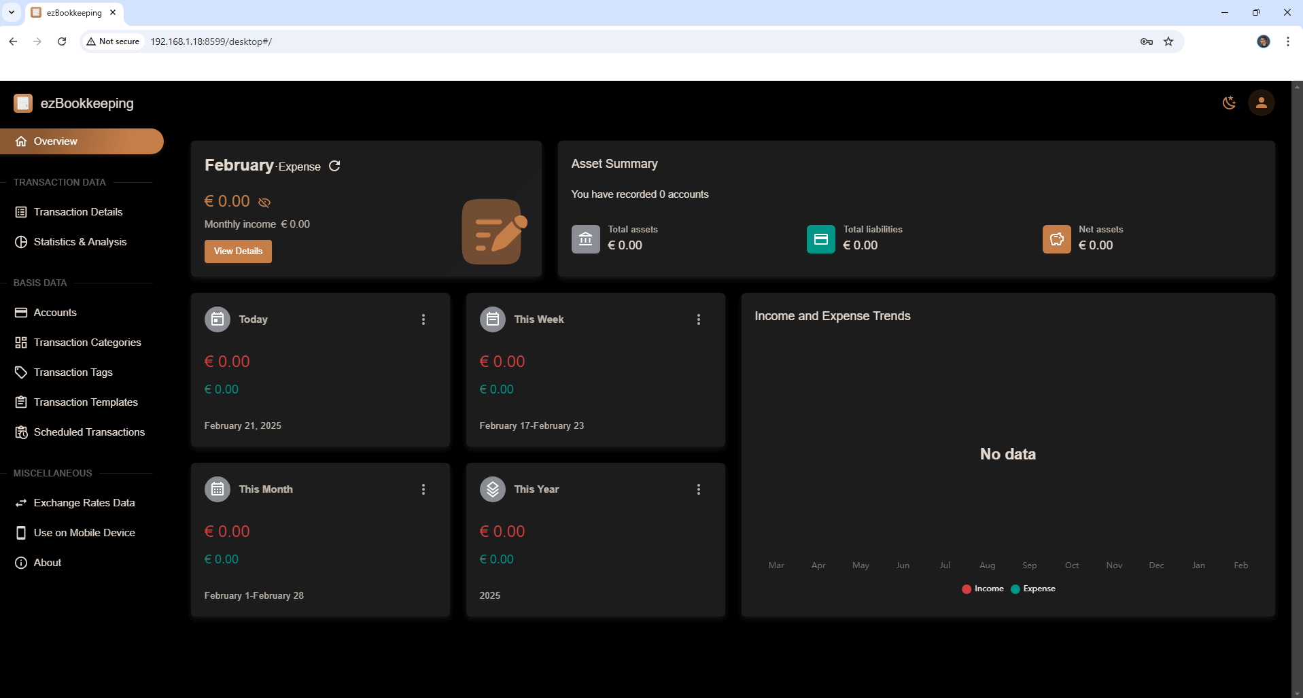Go to Accounts in sidebar
Image resolution: width=1303 pixels, height=698 pixels.
click(55, 313)
